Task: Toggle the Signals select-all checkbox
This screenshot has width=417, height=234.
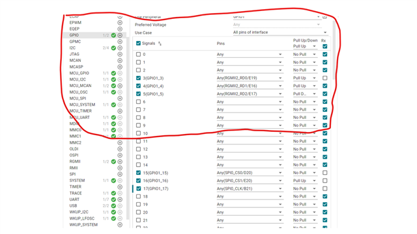Action: [x=138, y=44]
